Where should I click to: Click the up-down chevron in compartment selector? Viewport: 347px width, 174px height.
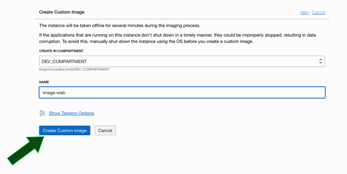coord(321,61)
